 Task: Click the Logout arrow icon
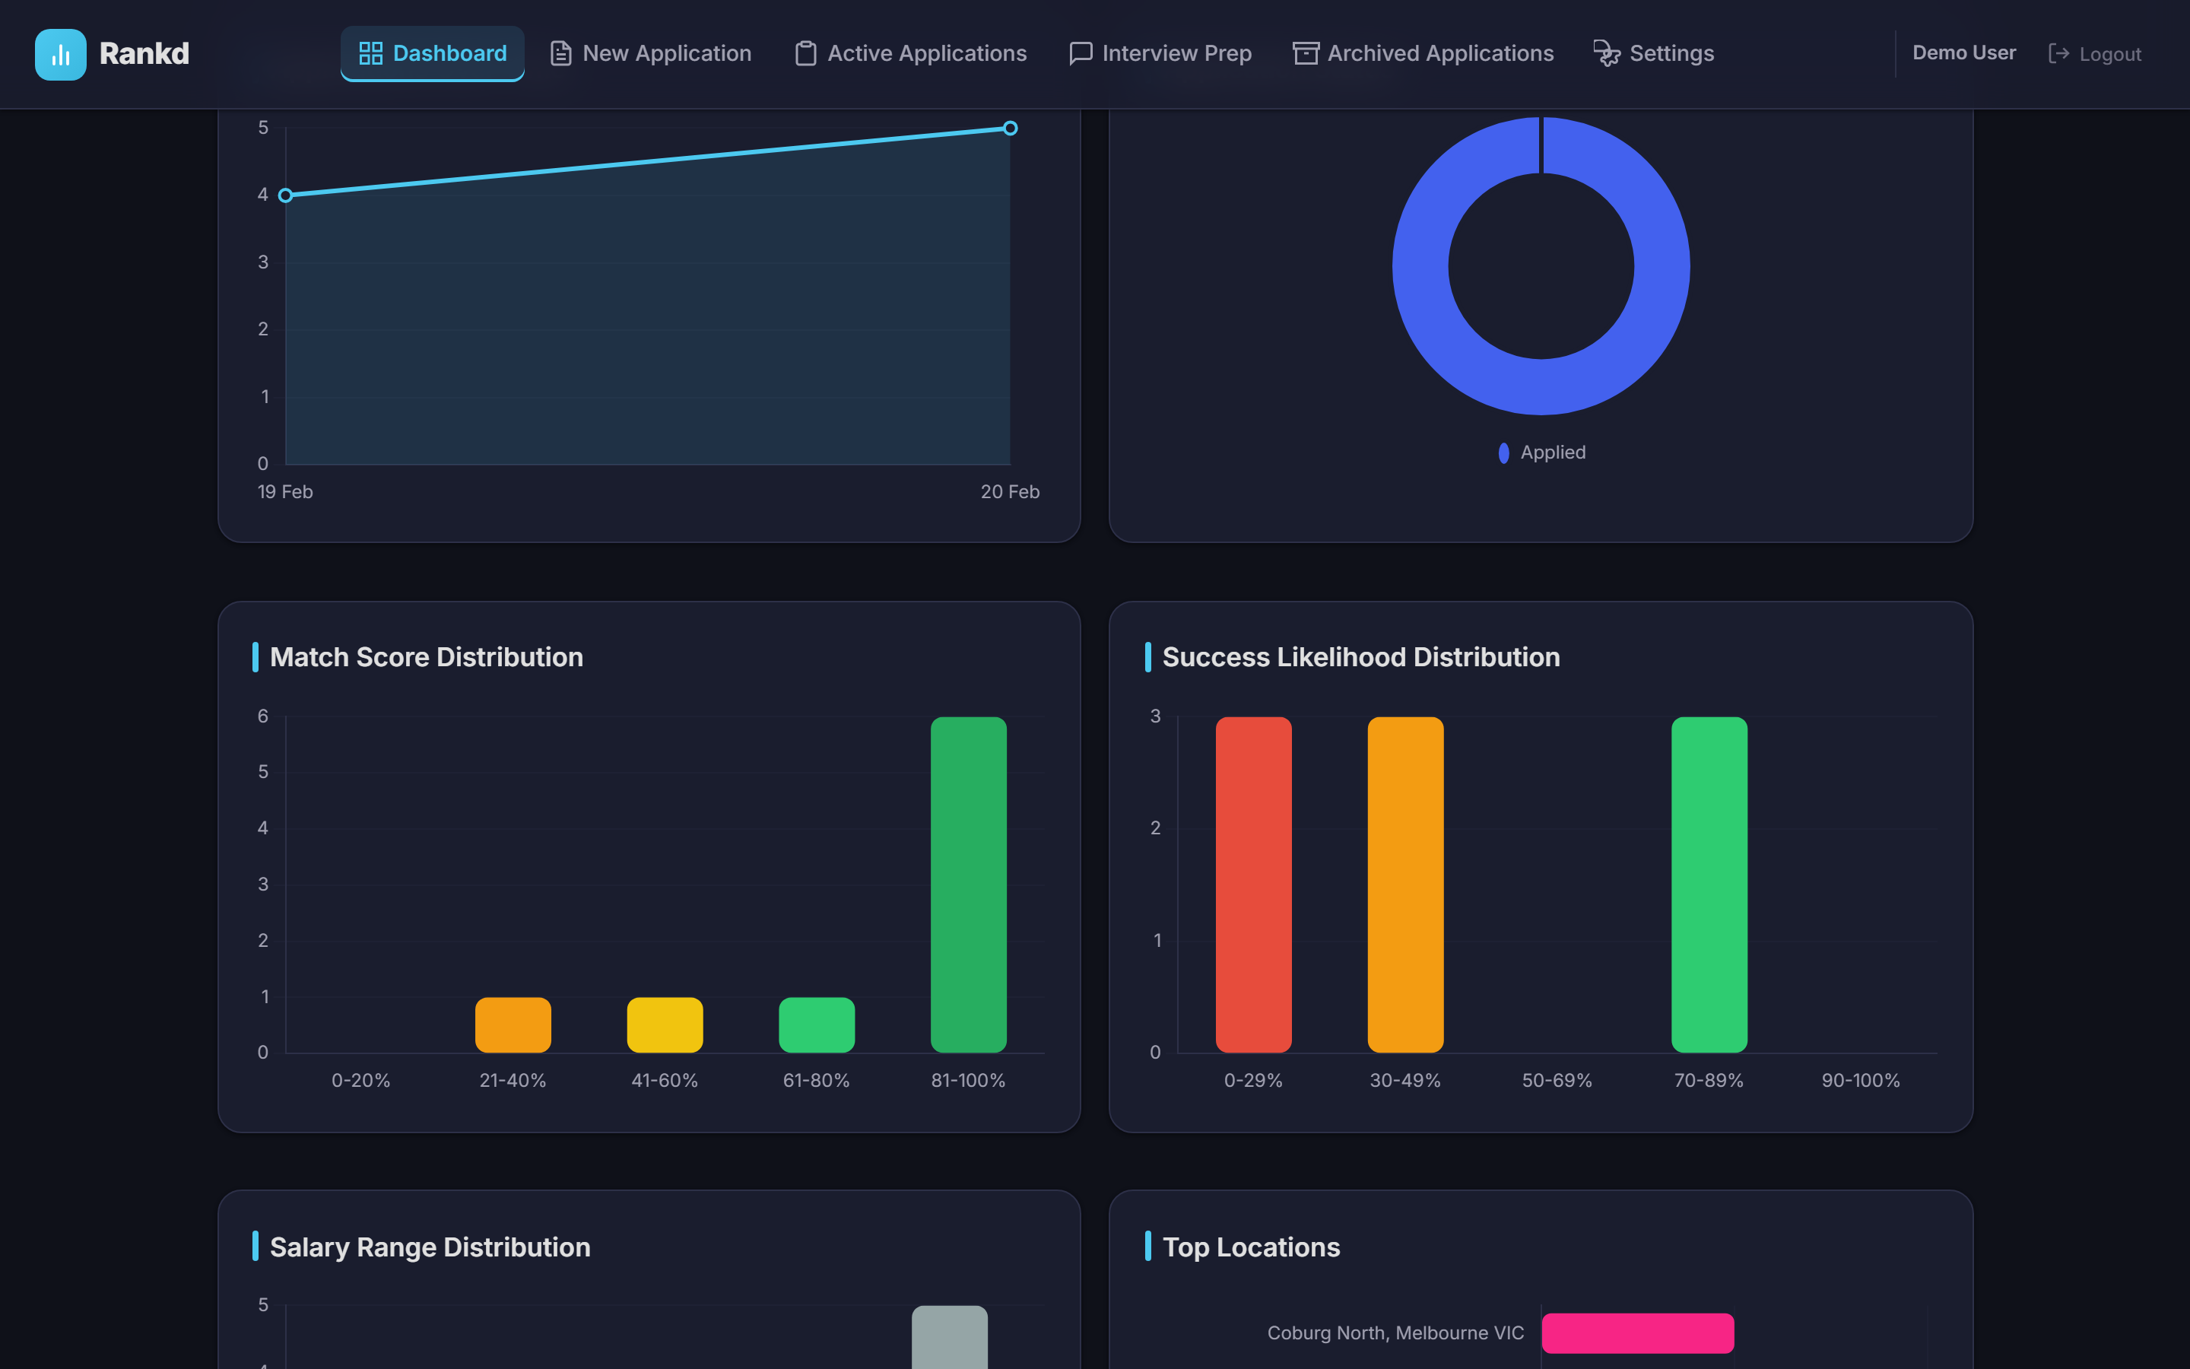(x=2061, y=53)
